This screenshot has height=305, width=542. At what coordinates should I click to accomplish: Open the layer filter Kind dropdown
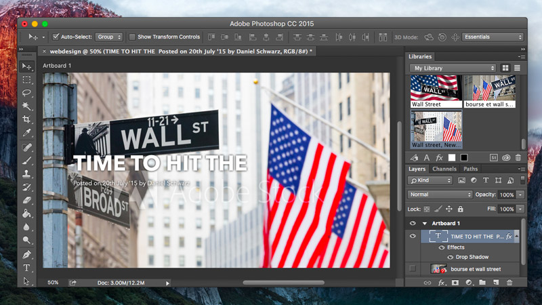[430, 180]
